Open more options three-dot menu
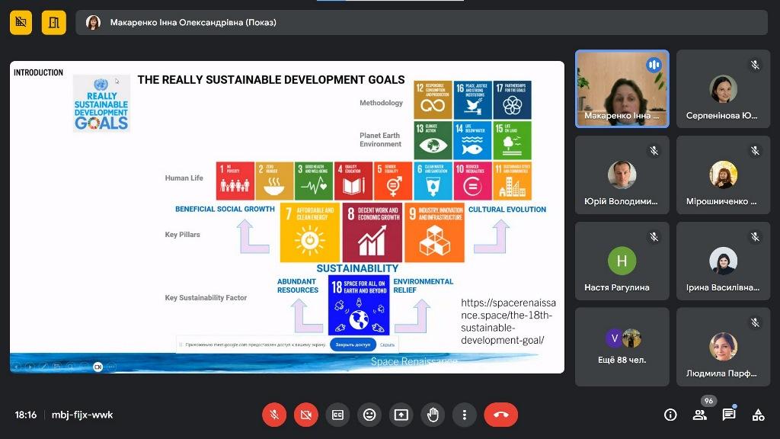This screenshot has width=780, height=439. pyautogui.click(x=464, y=415)
